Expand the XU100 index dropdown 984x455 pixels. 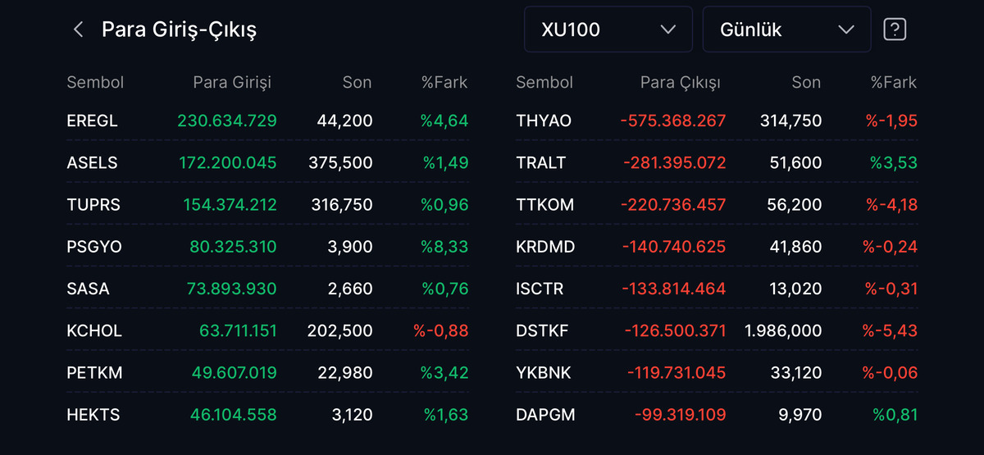608,30
